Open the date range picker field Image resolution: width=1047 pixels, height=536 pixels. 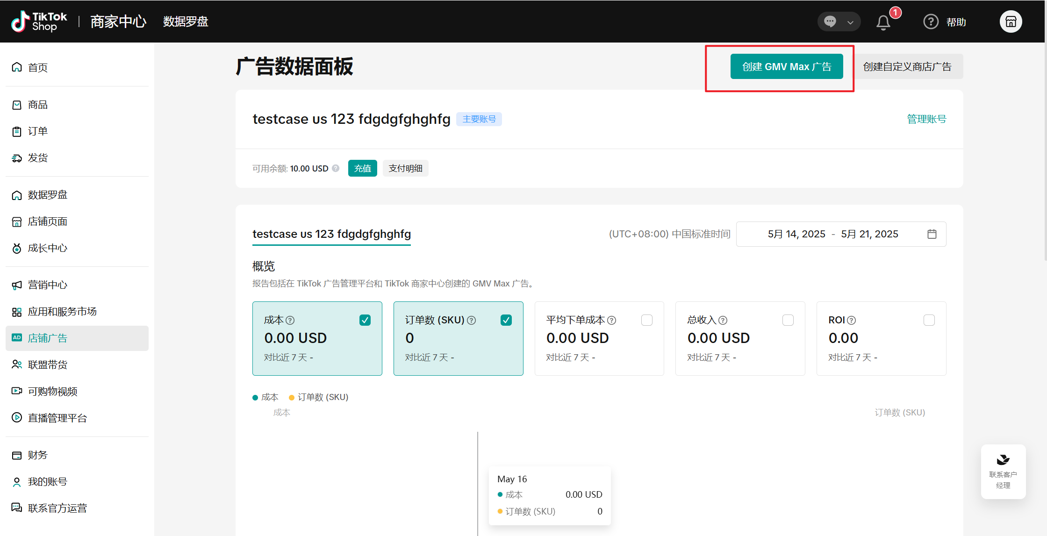point(832,234)
